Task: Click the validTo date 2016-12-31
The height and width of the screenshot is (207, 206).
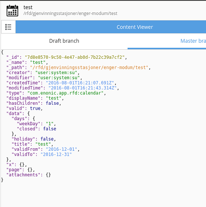Action: click(x=56, y=154)
